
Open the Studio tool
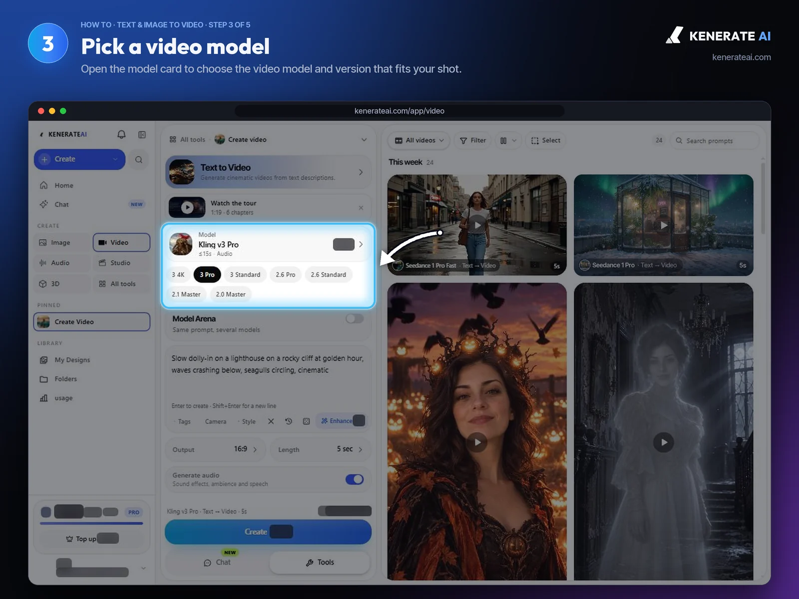tap(121, 263)
